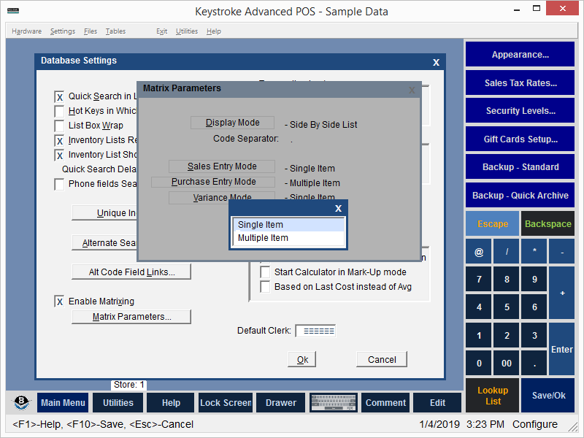Click Matrix Parameters button
The height and width of the screenshot is (438, 584).
[x=131, y=317]
